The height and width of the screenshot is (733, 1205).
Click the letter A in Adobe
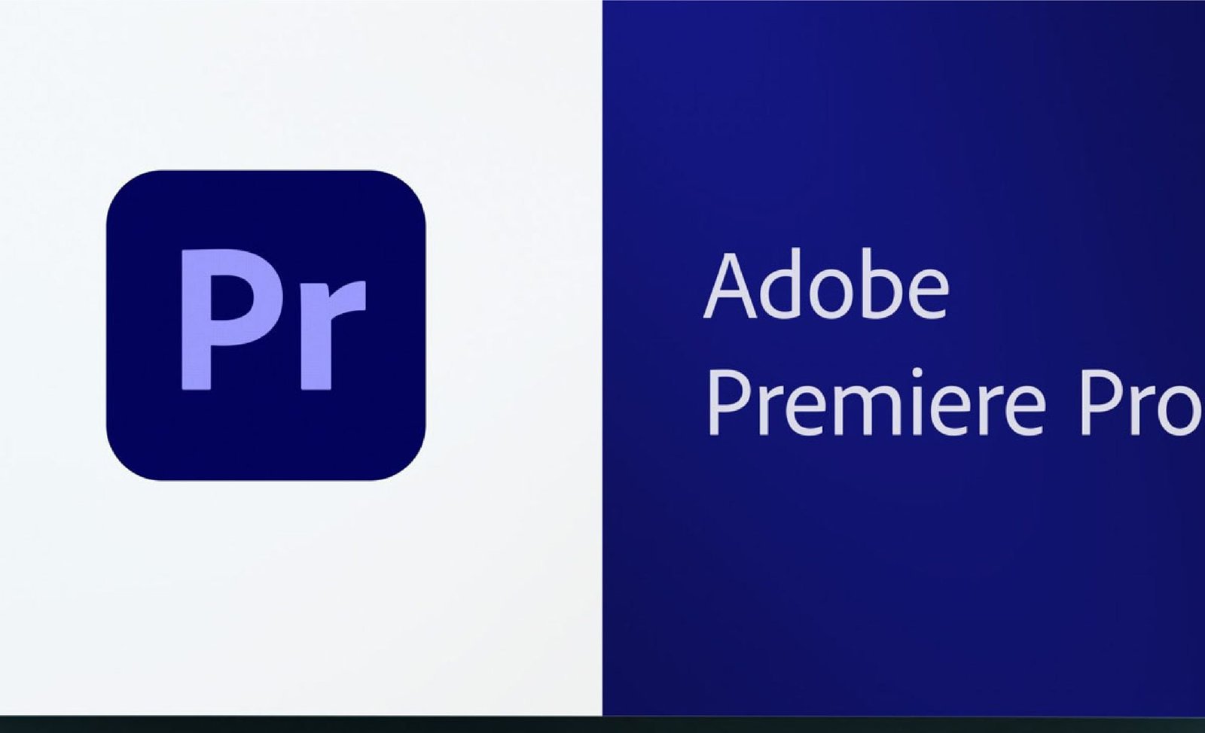[x=730, y=287]
